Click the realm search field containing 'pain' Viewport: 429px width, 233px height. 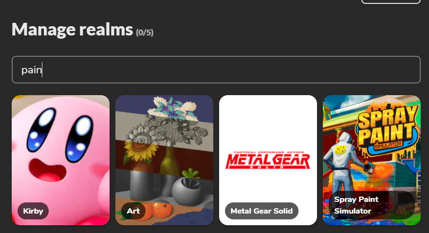click(216, 69)
